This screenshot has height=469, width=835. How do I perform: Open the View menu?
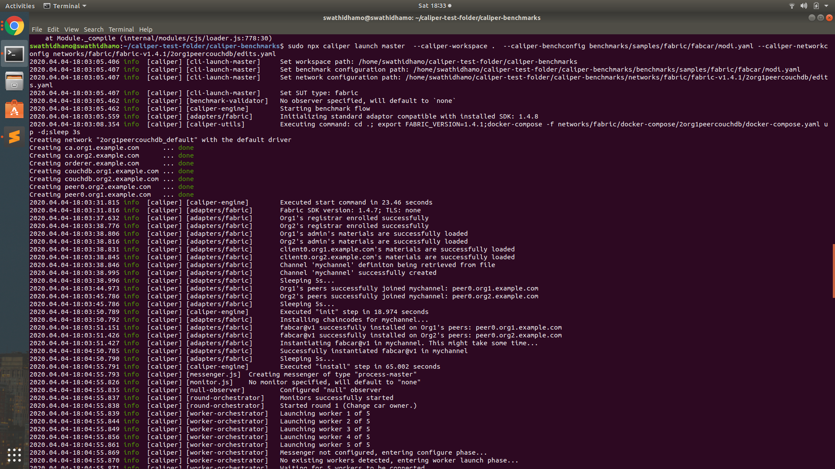[x=71, y=30]
